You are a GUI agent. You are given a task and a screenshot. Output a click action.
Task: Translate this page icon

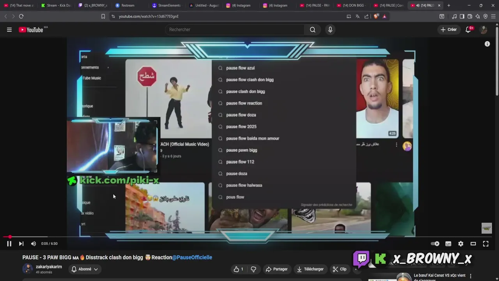[357, 16]
